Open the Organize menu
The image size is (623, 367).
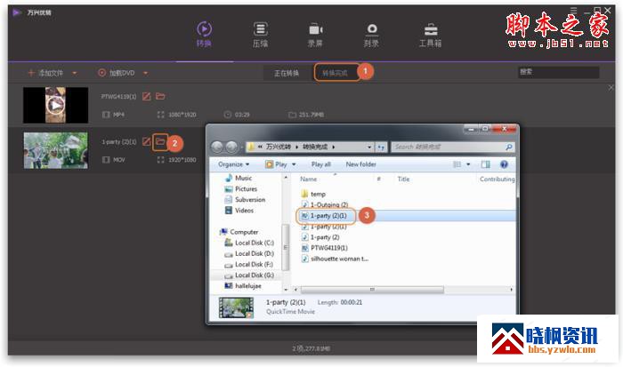click(x=233, y=164)
